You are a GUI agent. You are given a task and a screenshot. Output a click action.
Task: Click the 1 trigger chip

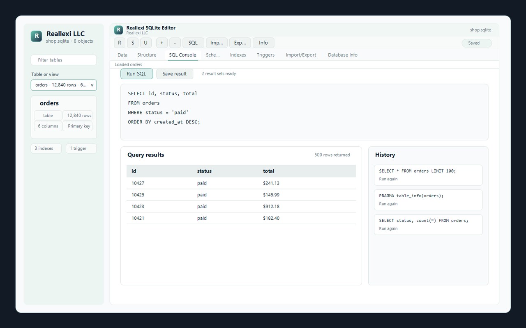tap(81, 148)
